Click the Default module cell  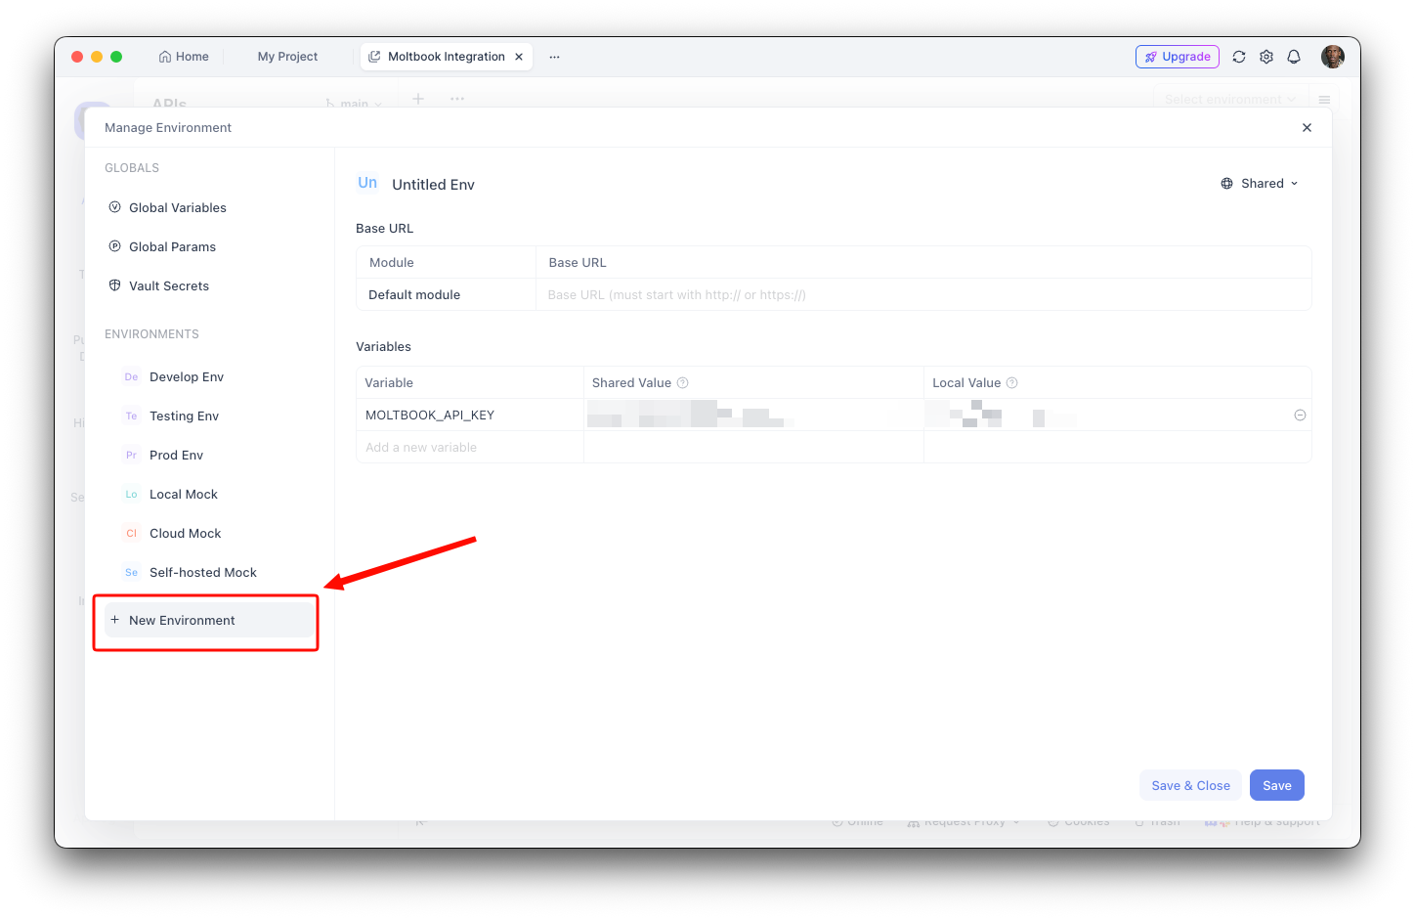(x=446, y=294)
